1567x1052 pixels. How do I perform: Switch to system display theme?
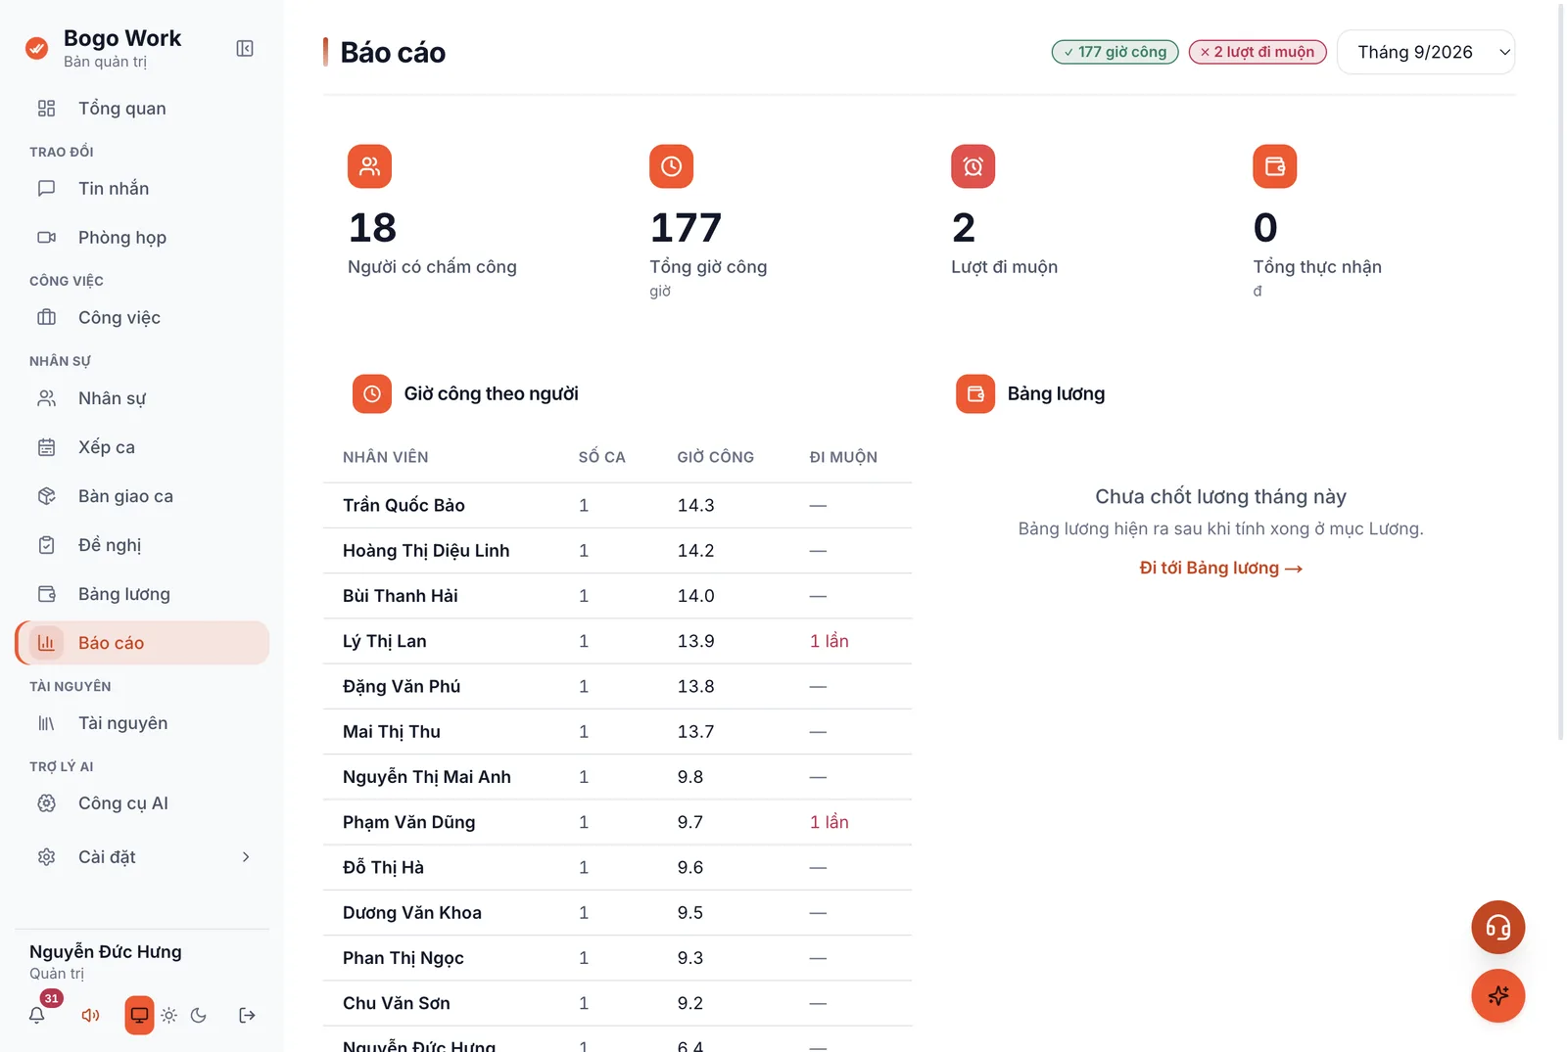tap(139, 1015)
